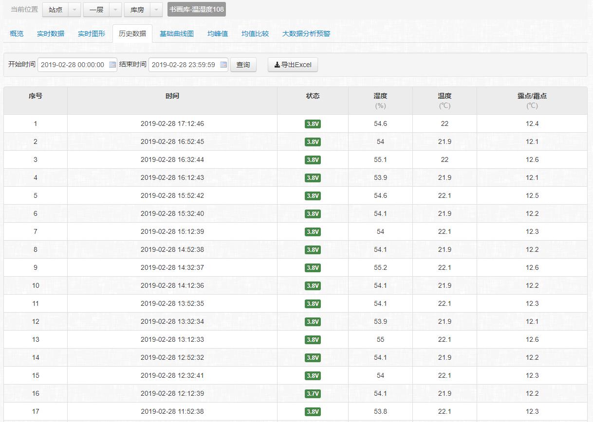Click the 导出Excel export button
The height and width of the screenshot is (422, 593).
[293, 65]
